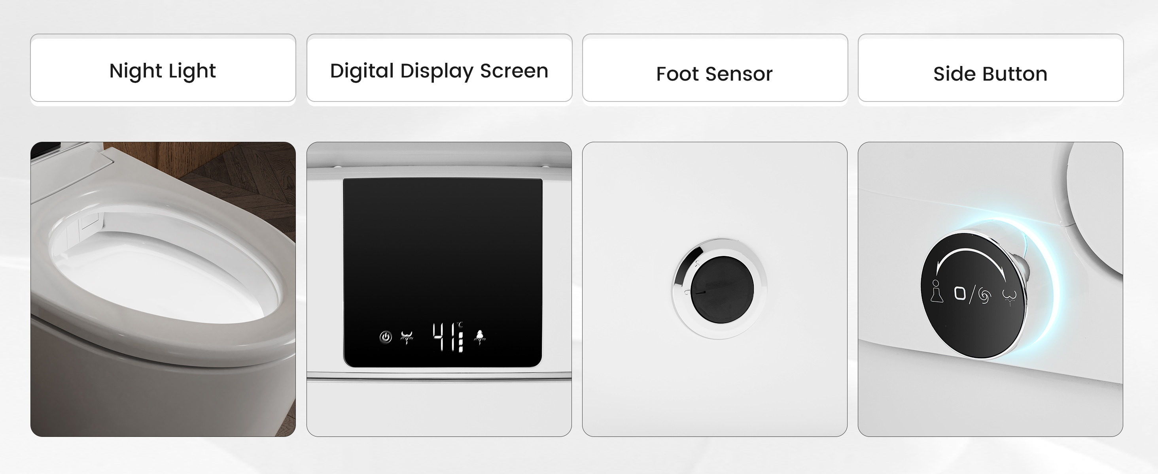
Task: Tap the power icon on the display panel
Action: click(385, 337)
